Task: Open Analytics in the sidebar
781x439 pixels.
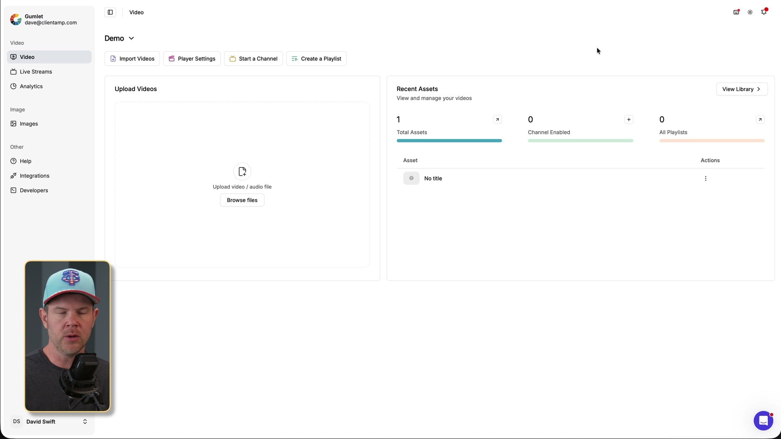Action: click(49, 86)
